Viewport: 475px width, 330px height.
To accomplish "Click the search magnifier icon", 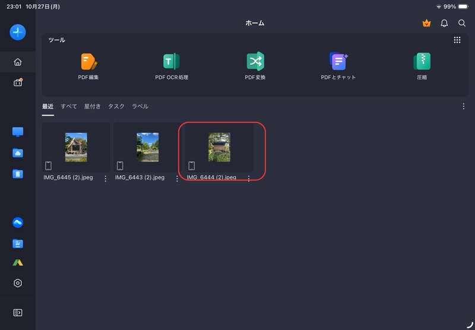I will click(x=462, y=23).
